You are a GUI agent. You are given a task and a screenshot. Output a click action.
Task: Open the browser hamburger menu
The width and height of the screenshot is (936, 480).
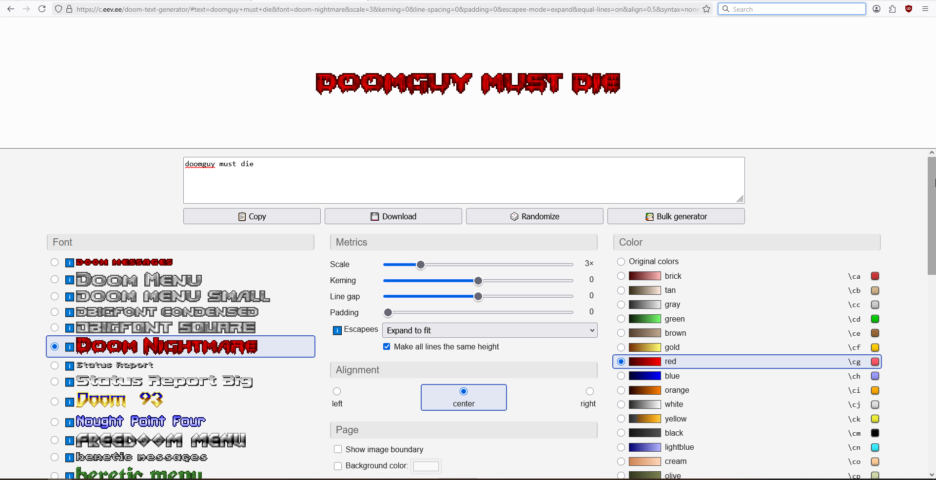pyautogui.click(x=925, y=9)
